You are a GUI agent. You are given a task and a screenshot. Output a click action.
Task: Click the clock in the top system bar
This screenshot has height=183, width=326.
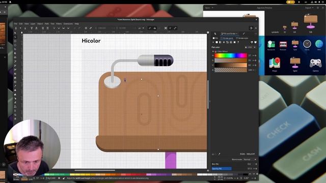[x=4, y=2]
